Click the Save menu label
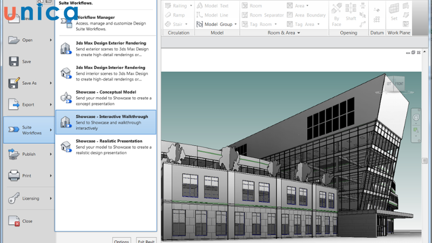This screenshot has width=432, height=243. click(x=26, y=62)
